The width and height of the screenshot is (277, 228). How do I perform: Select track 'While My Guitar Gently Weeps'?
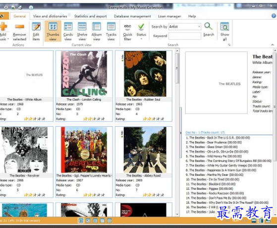point(224,166)
